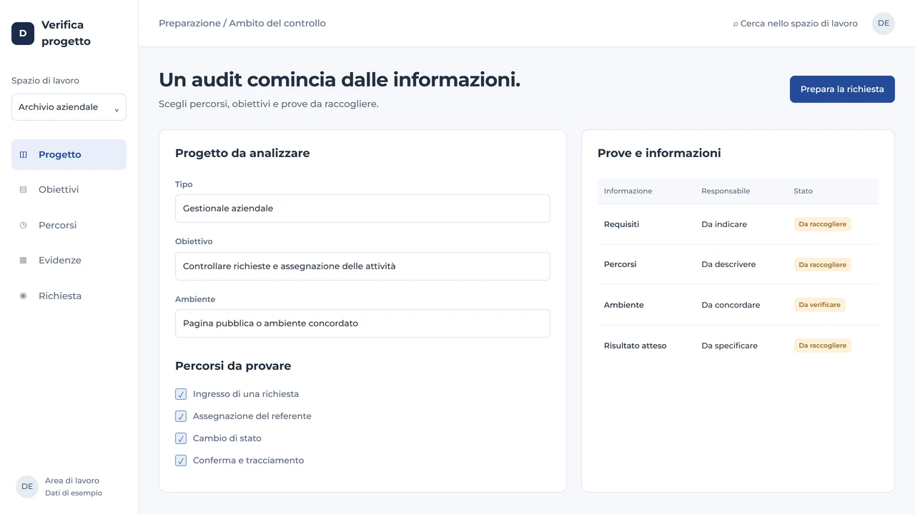Click the Da raccogliere badge for Requisiti
This screenshot has width=915, height=514.
[822, 224]
